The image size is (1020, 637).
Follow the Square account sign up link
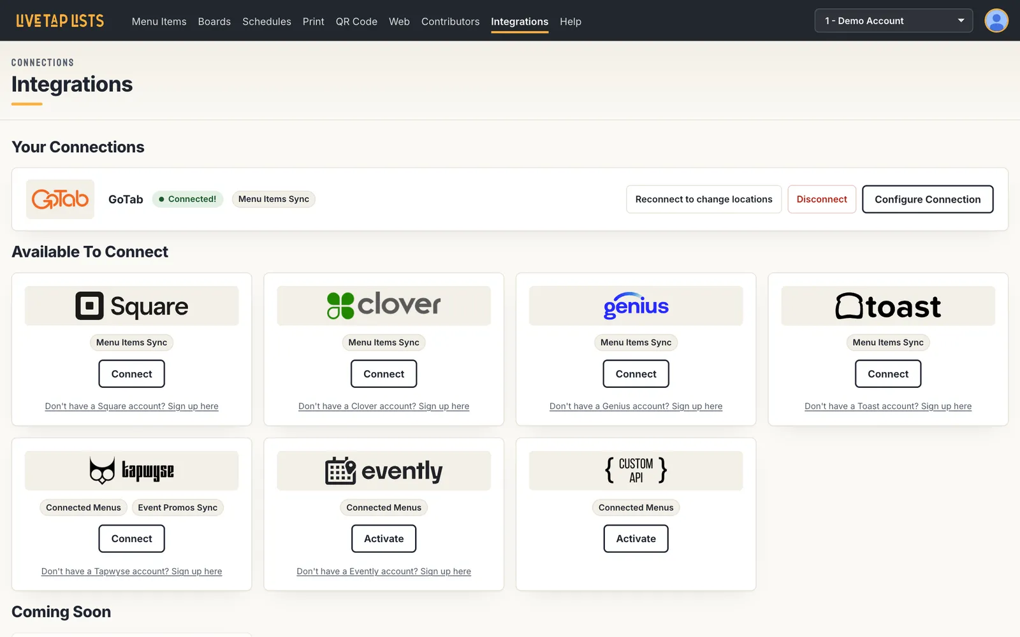(x=132, y=406)
